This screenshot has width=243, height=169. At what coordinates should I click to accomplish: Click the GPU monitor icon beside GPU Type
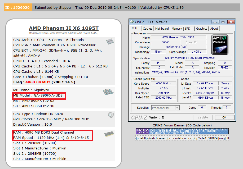point(111,115)
